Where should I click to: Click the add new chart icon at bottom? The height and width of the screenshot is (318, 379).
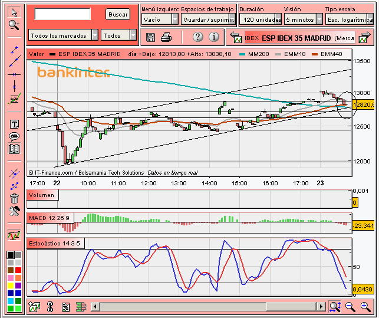click(x=35, y=307)
